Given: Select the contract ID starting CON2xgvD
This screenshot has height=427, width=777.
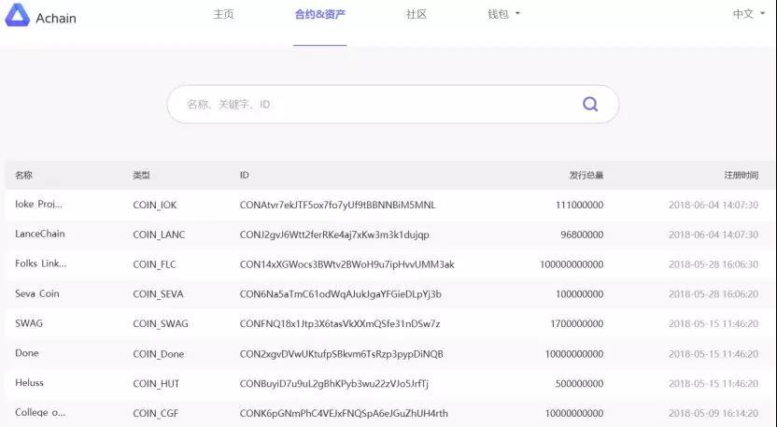Looking at the screenshot, I should [342, 354].
